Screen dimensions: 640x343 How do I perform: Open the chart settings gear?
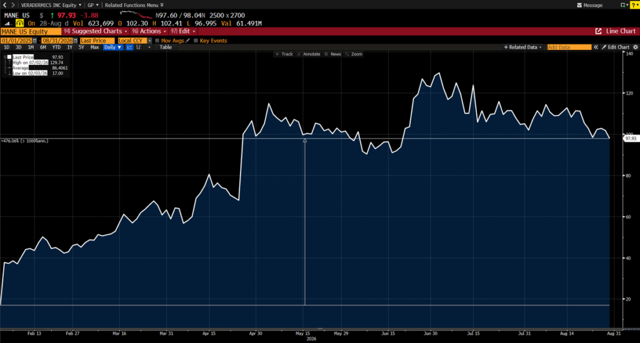pos(635,47)
